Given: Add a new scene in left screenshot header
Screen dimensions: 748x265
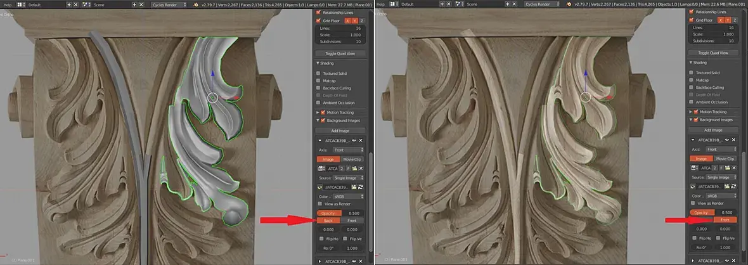Looking at the screenshot, I should tap(135, 4).
